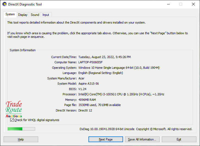200x146 pixels.
Task: Exit the diagnostic tool
Action: pos(179,139)
